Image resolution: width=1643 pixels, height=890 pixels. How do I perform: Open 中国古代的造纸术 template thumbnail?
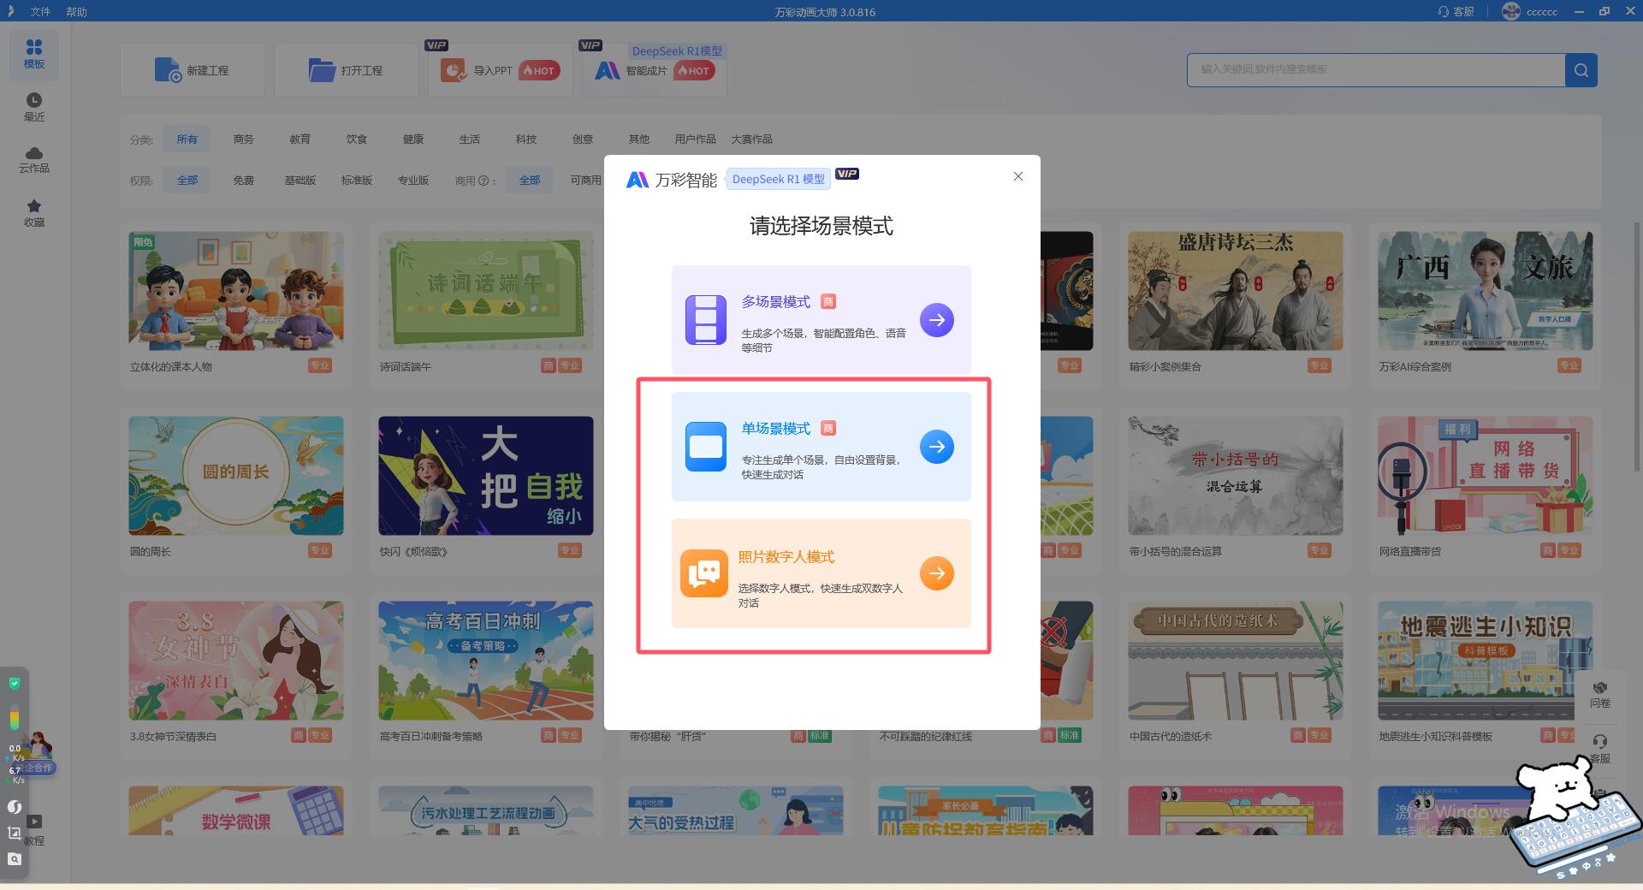point(1236,661)
